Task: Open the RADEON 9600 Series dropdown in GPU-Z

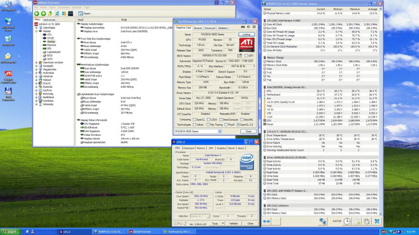Action: click(x=198, y=132)
